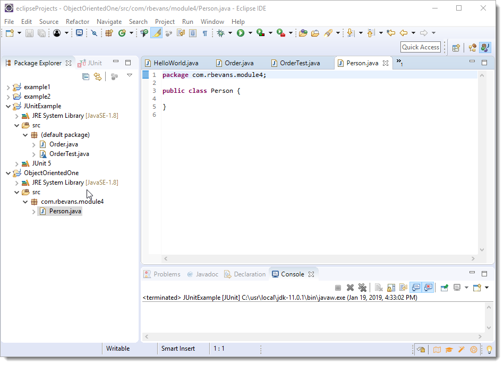Click the Search flashlight toolbar icon
Viewport: 504px width, 365px height.
pos(328,33)
